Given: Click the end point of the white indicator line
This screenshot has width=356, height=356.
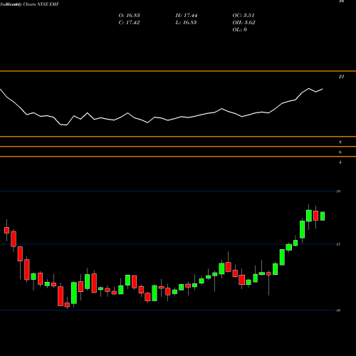Looking at the screenshot, I should click(x=323, y=89).
